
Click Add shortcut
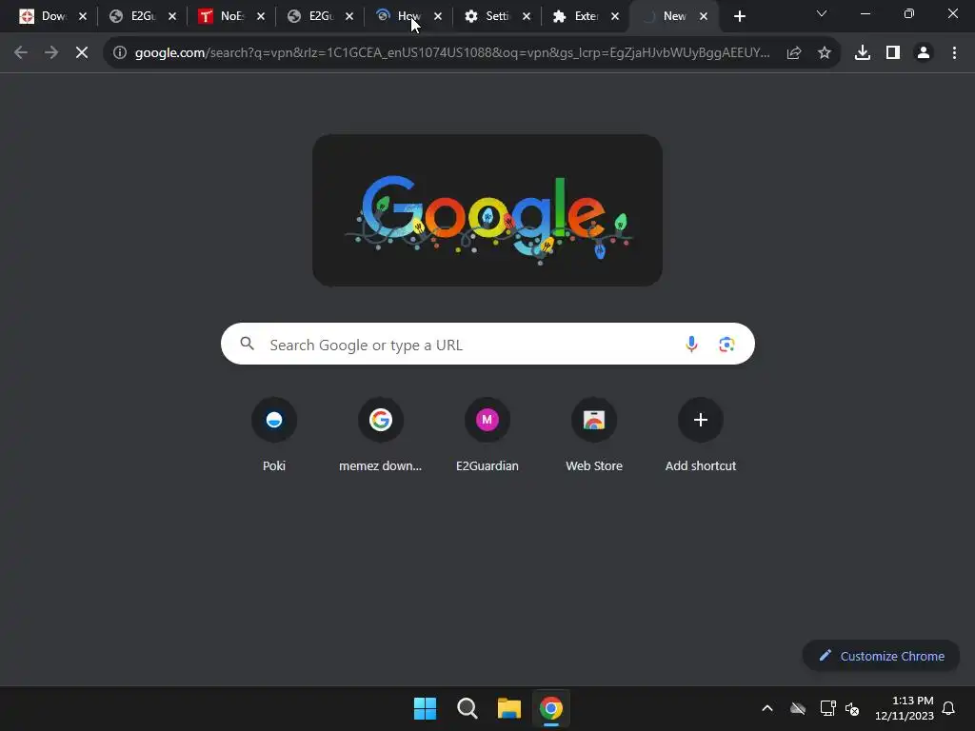coord(701,435)
